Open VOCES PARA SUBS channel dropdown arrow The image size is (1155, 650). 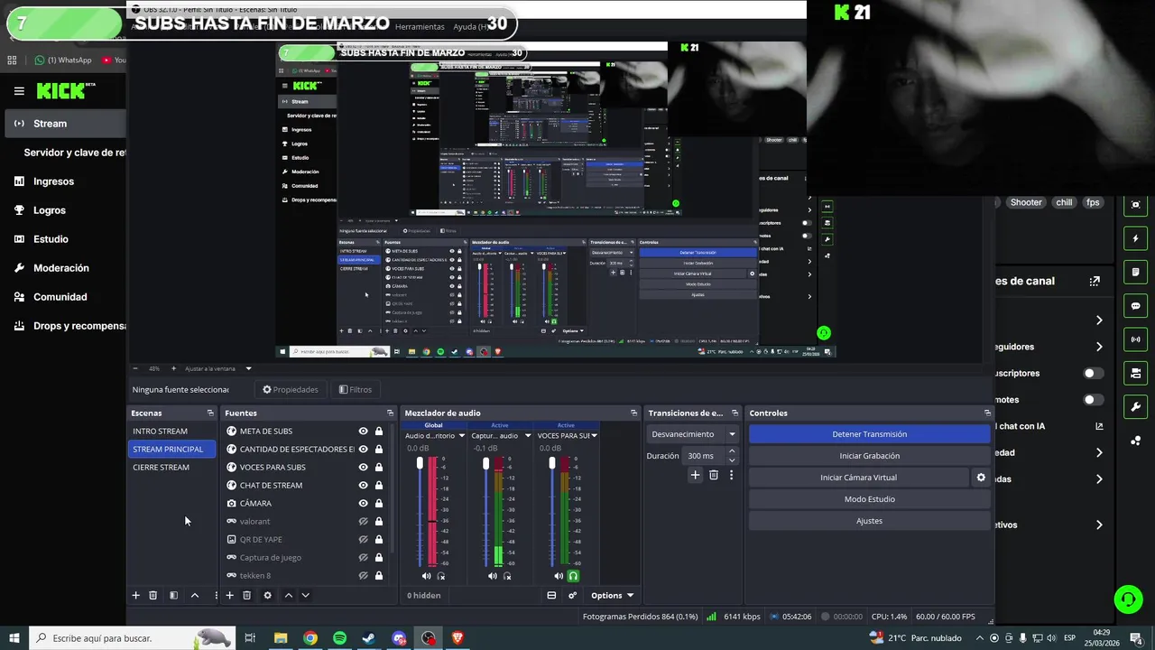pos(594,436)
